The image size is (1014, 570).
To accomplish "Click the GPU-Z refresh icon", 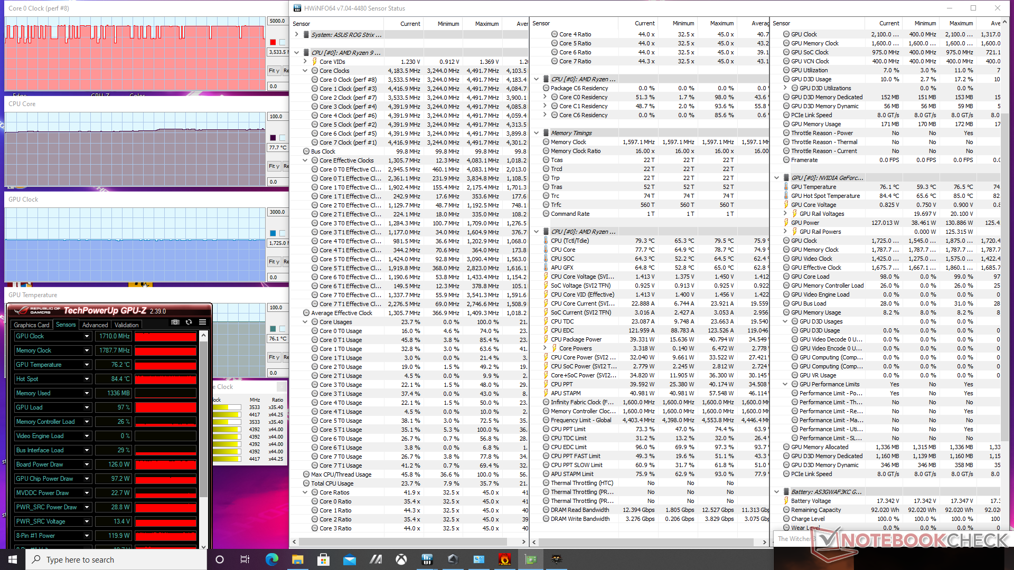I will pyautogui.click(x=189, y=322).
